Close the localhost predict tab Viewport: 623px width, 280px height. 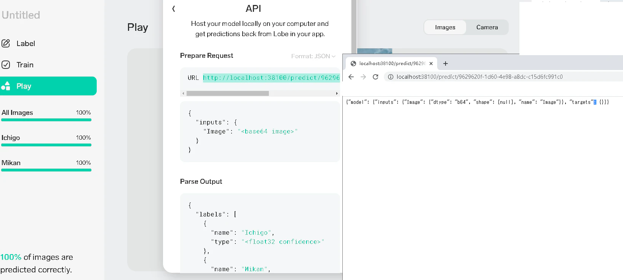pos(431,64)
